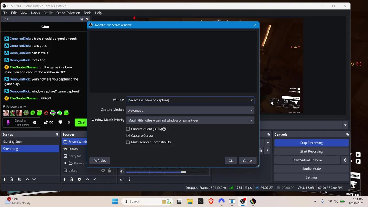Toggle lock icon of baked source
Viewport: 368px width, 207px height.
109,170
